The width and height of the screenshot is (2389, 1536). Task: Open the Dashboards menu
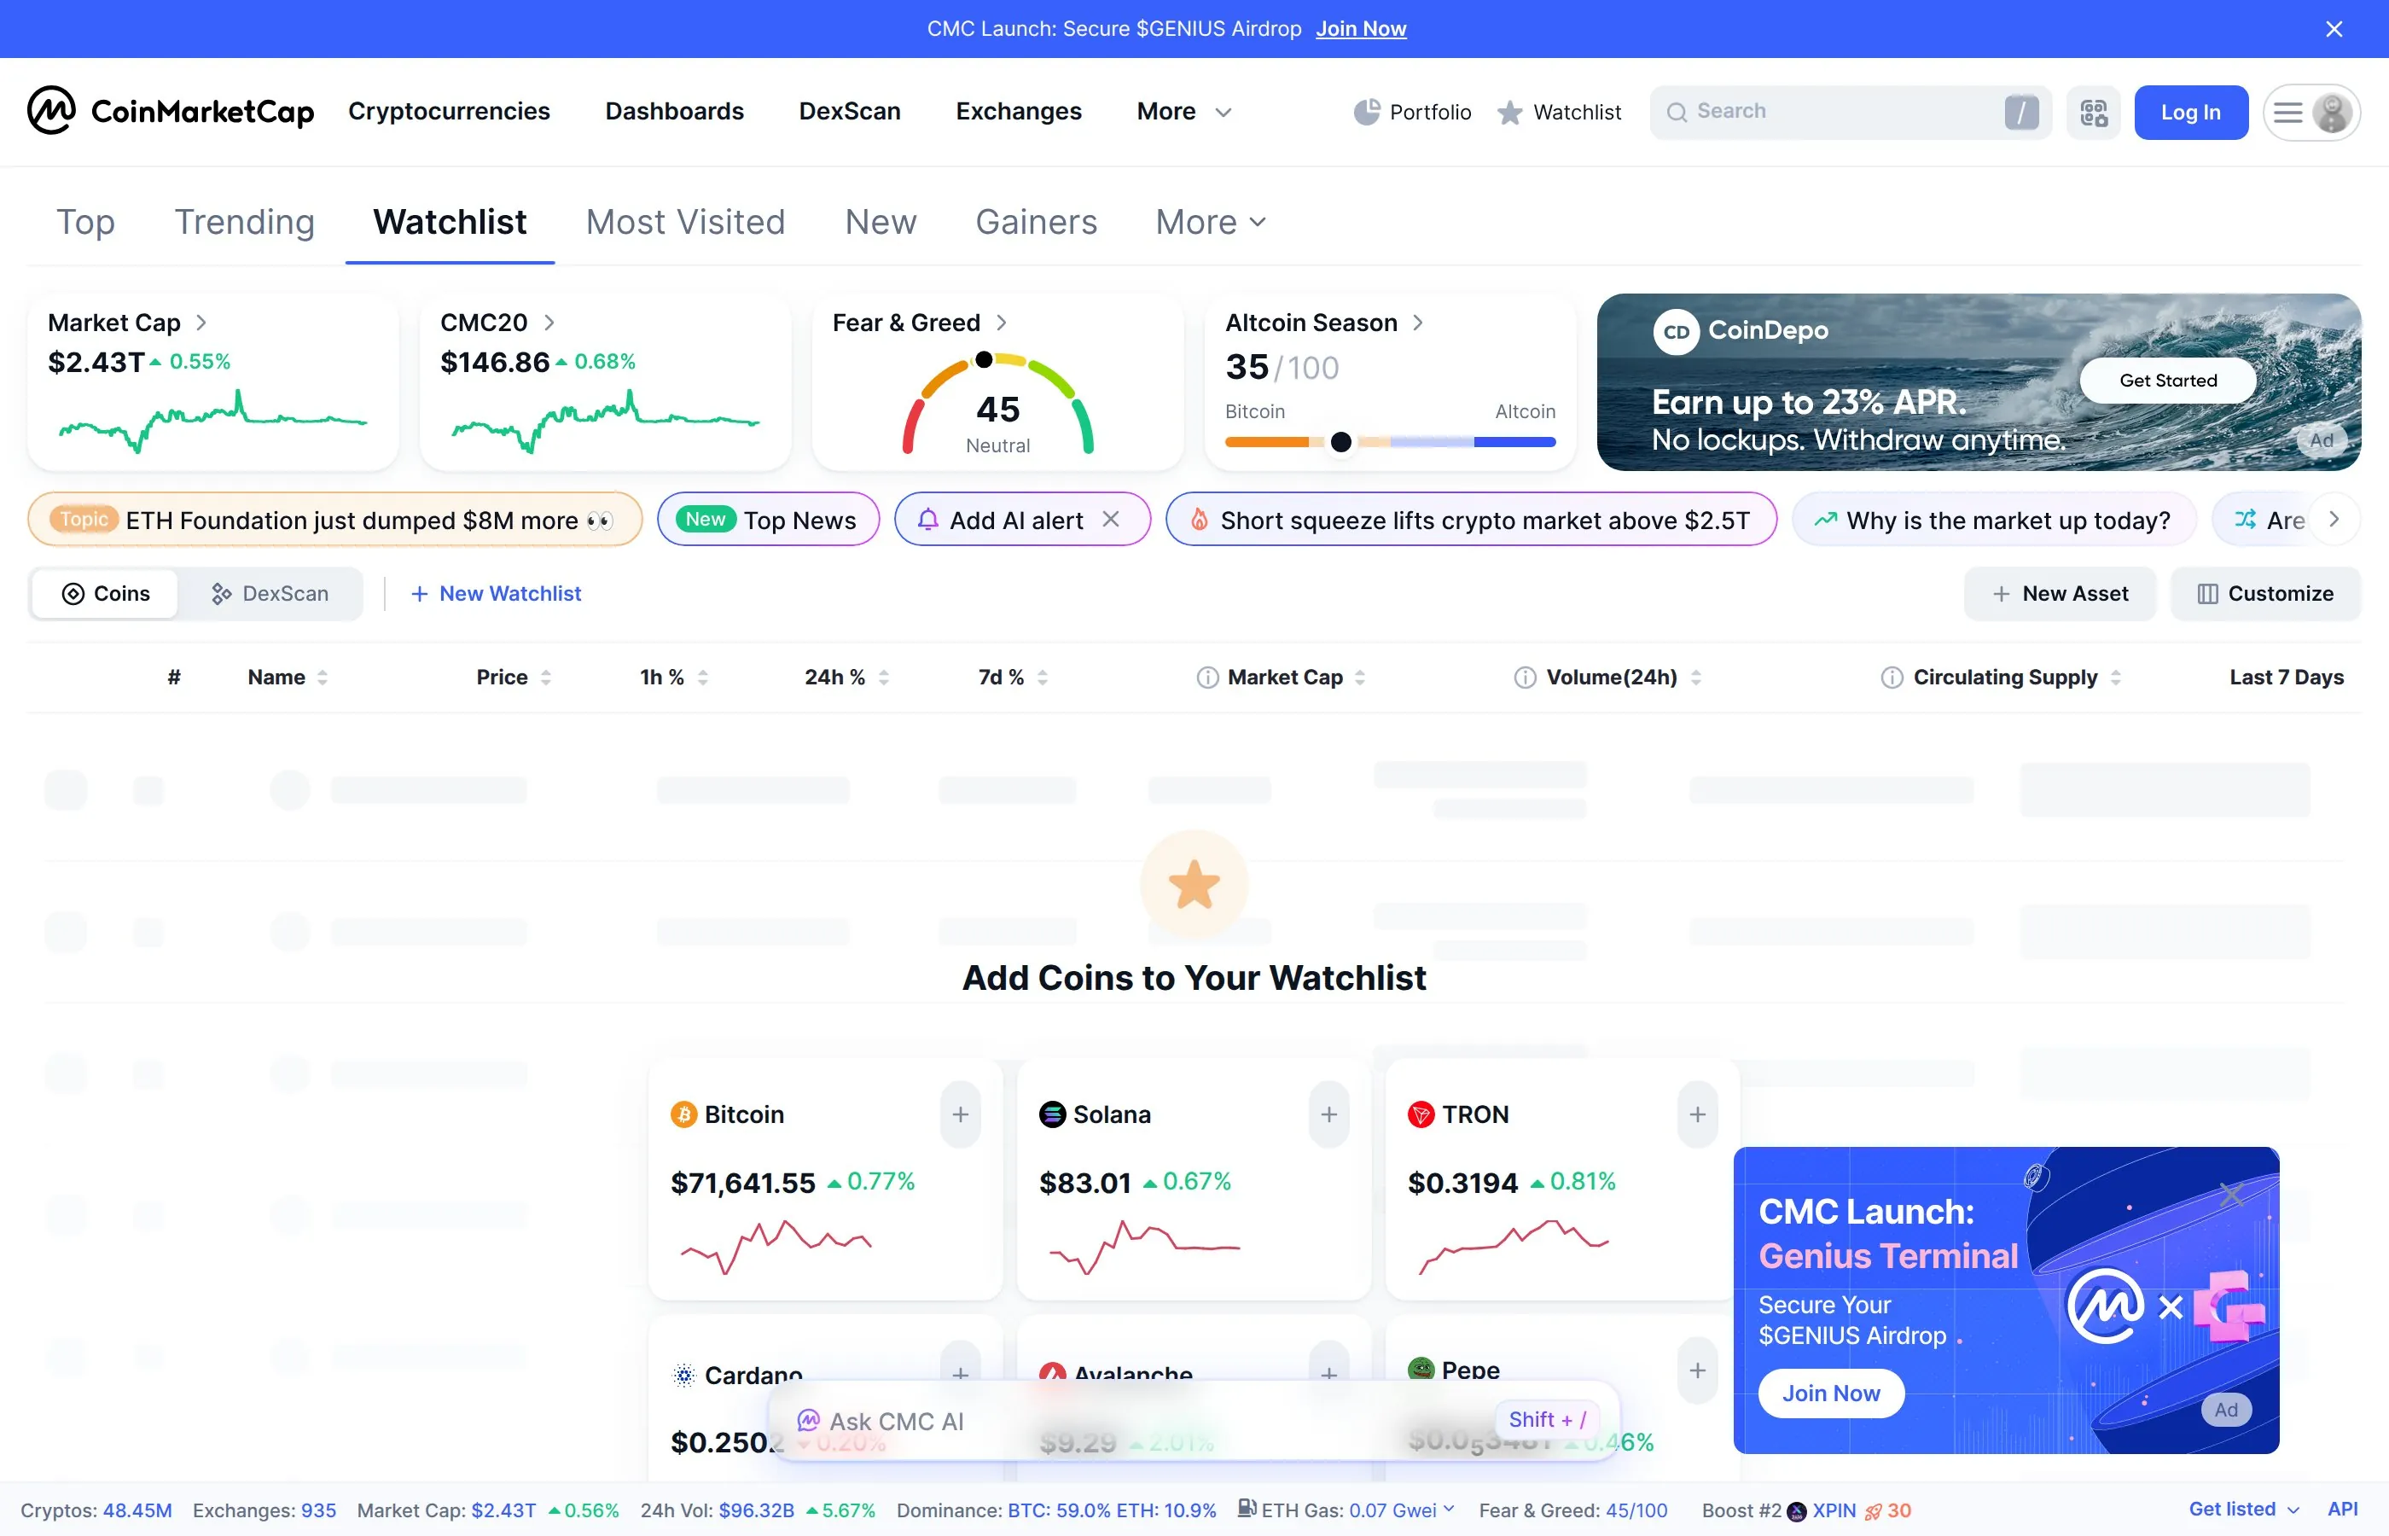pos(674,112)
